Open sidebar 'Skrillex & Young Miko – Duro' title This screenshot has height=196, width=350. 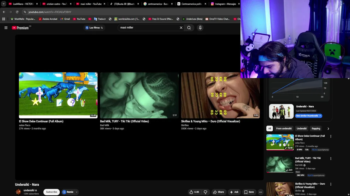click(x=310, y=185)
